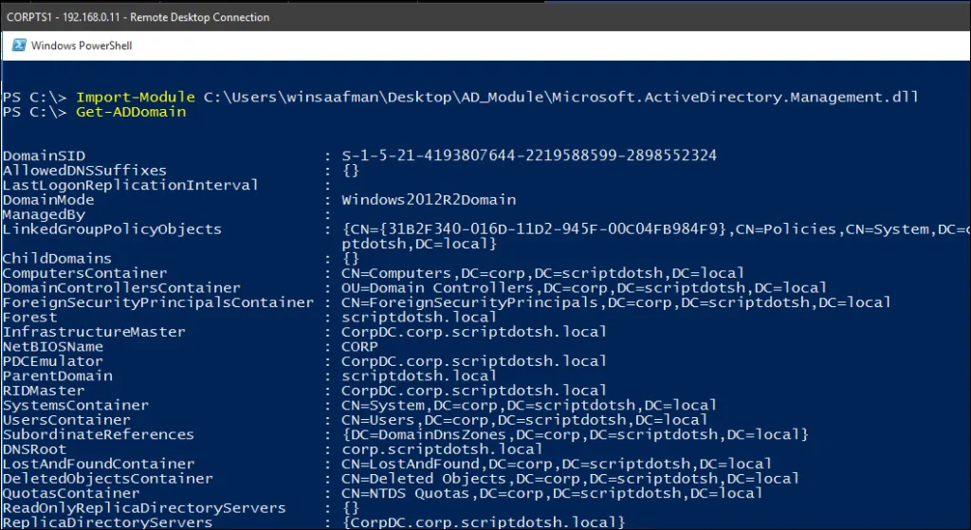This screenshot has height=530, width=971.
Task: Select the CN=Computers distinguished name value
Action: (x=543, y=273)
